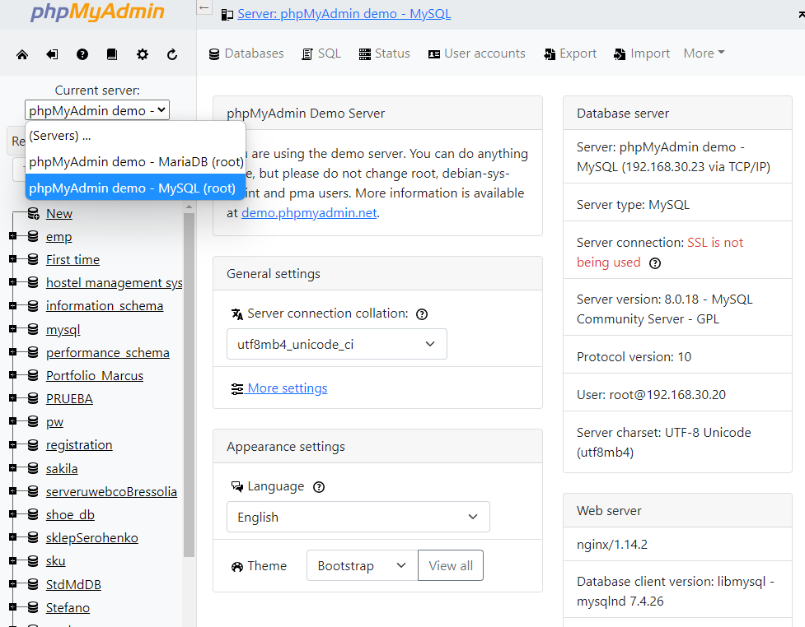The image size is (805, 627).
Task: Click database icon next to sku
Action: pyautogui.click(x=33, y=560)
